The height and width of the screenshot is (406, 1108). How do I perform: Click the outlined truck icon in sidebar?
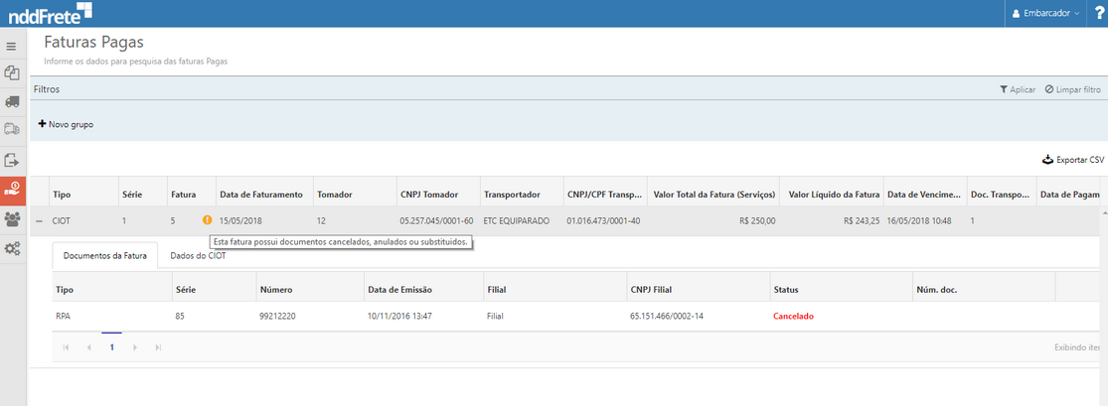click(12, 129)
